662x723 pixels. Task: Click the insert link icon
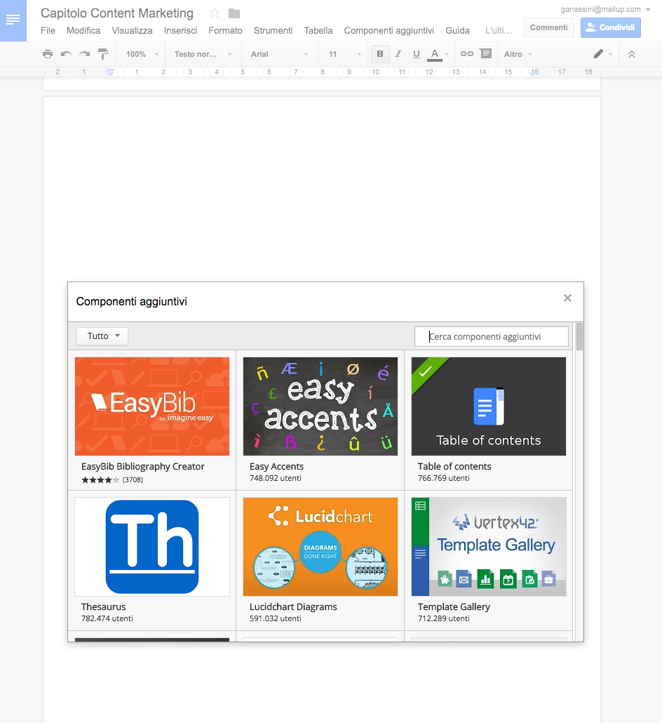pos(466,54)
